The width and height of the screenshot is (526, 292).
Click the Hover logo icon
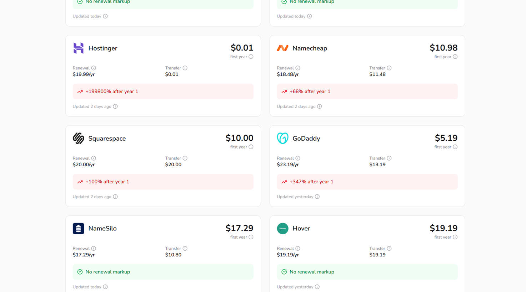[x=282, y=229]
